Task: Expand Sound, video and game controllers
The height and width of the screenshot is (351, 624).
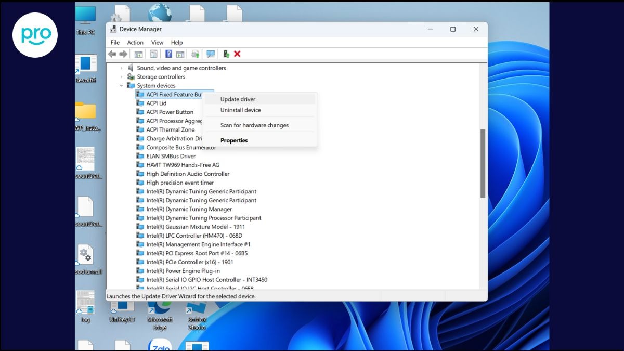Action: click(x=122, y=68)
